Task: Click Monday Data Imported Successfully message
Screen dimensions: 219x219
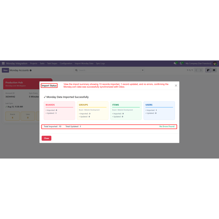Action: (x=66, y=97)
